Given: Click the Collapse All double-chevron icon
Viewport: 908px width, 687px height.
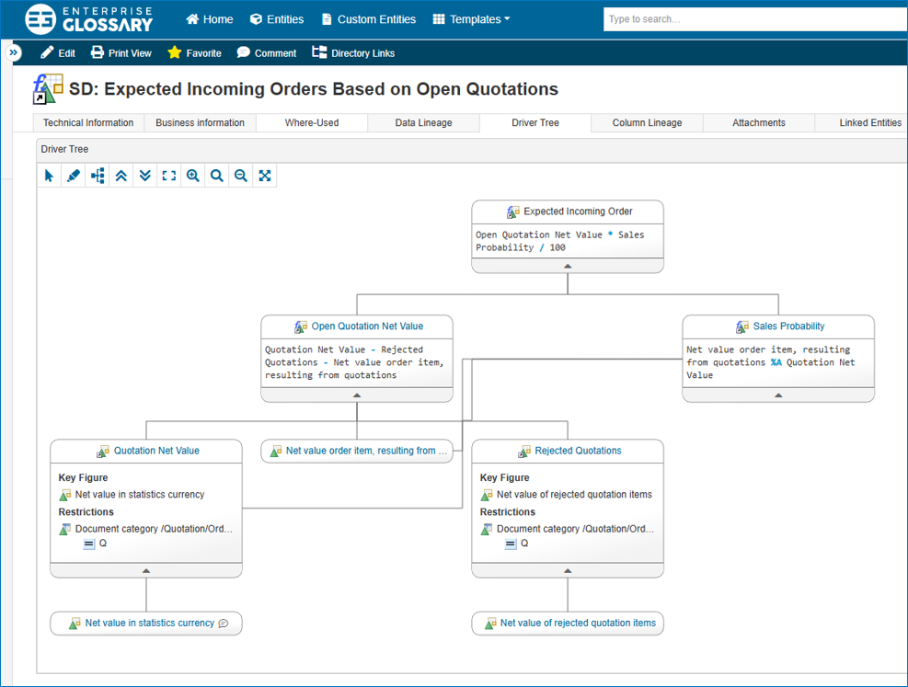Looking at the screenshot, I should [x=121, y=175].
